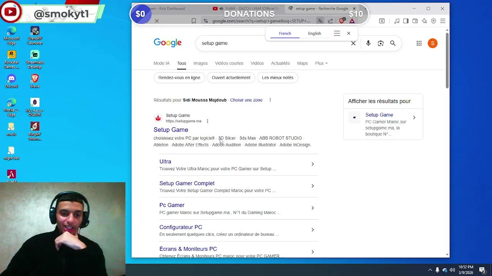Open the notification center icon
492x276 pixels.
482,270
